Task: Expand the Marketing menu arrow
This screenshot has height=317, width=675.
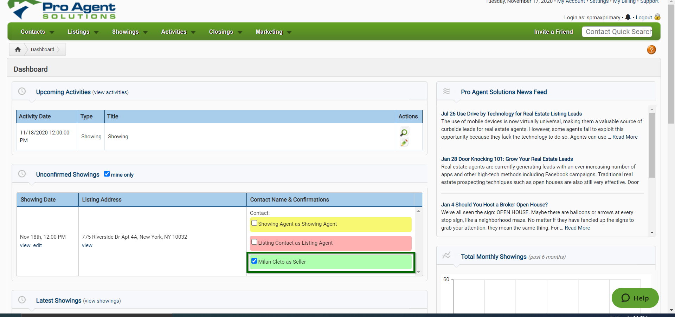Action: [289, 32]
